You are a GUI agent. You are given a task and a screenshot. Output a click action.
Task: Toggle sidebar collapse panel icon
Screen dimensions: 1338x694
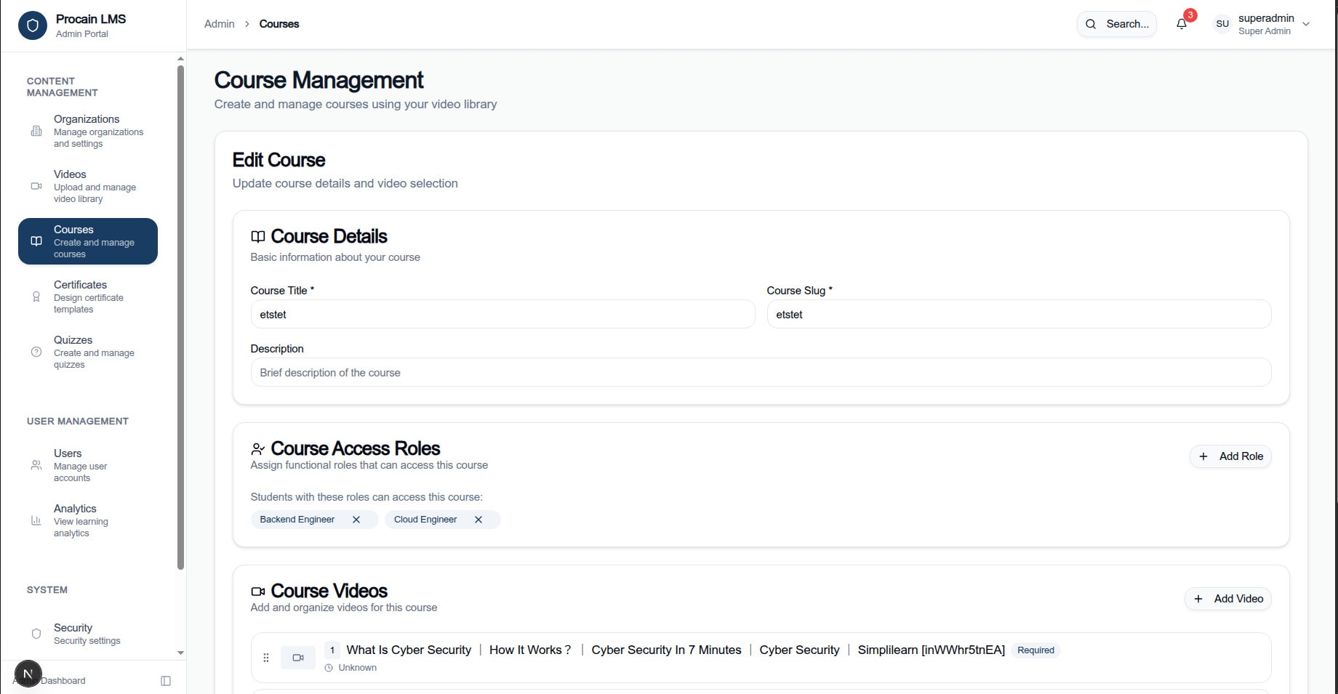point(166,681)
